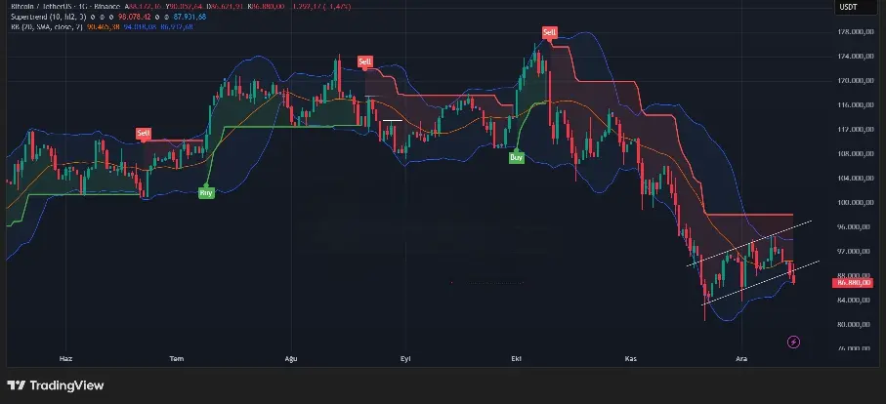Viewport: 886px width, 404px height.
Task: Click the Ara month label on the time axis
Action: click(740, 358)
